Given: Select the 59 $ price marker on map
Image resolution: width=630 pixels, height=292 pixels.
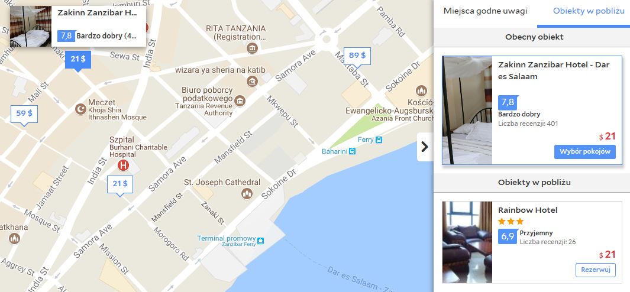Looking at the screenshot, I should tap(24, 115).
